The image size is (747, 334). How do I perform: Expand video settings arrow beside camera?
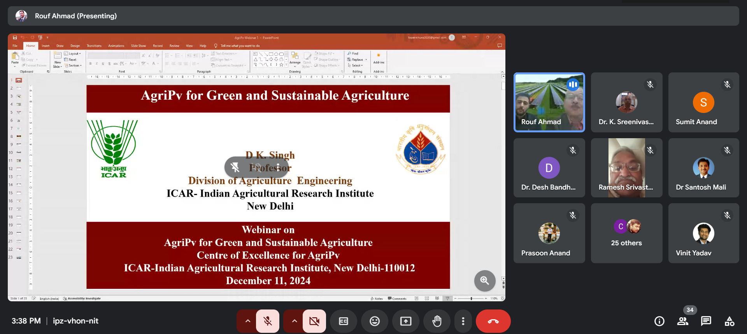point(294,321)
